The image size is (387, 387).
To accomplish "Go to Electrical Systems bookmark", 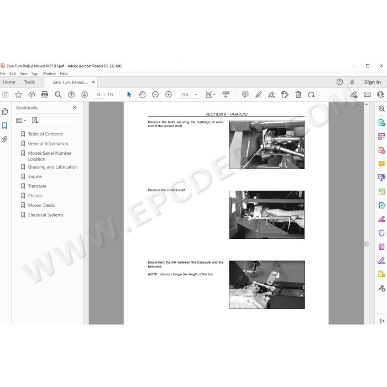I will (x=45, y=215).
